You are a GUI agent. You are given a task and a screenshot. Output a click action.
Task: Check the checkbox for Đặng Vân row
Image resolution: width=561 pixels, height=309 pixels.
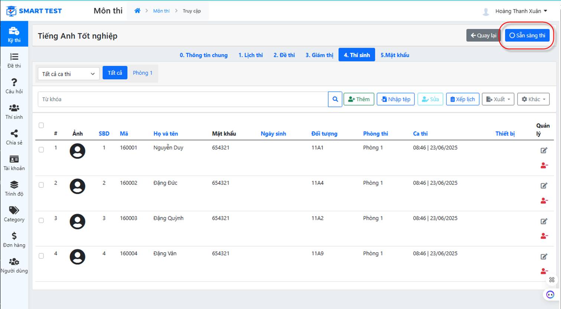click(41, 256)
